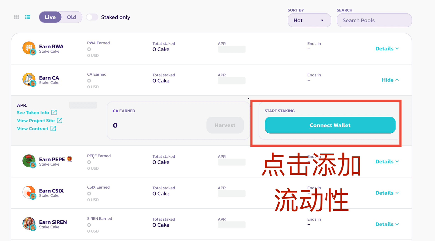The image size is (435, 241).
Task: Click the disabled Harvest button
Action: 225,125
